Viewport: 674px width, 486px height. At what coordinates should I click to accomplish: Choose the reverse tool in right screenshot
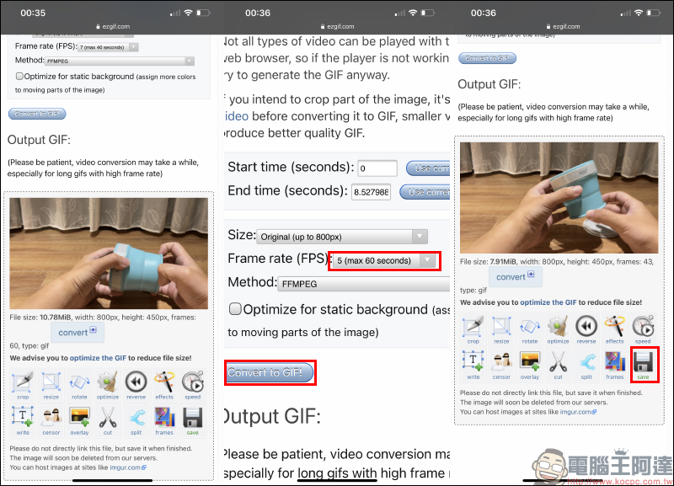[586, 329]
